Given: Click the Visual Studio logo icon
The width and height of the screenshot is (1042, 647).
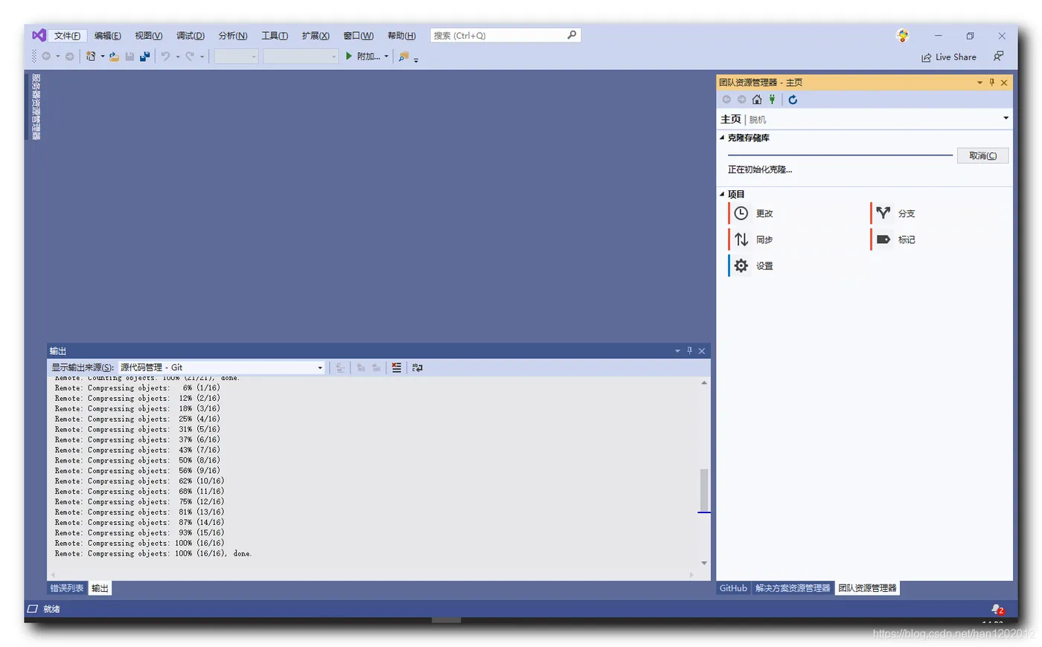Looking at the screenshot, I should point(39,35).
